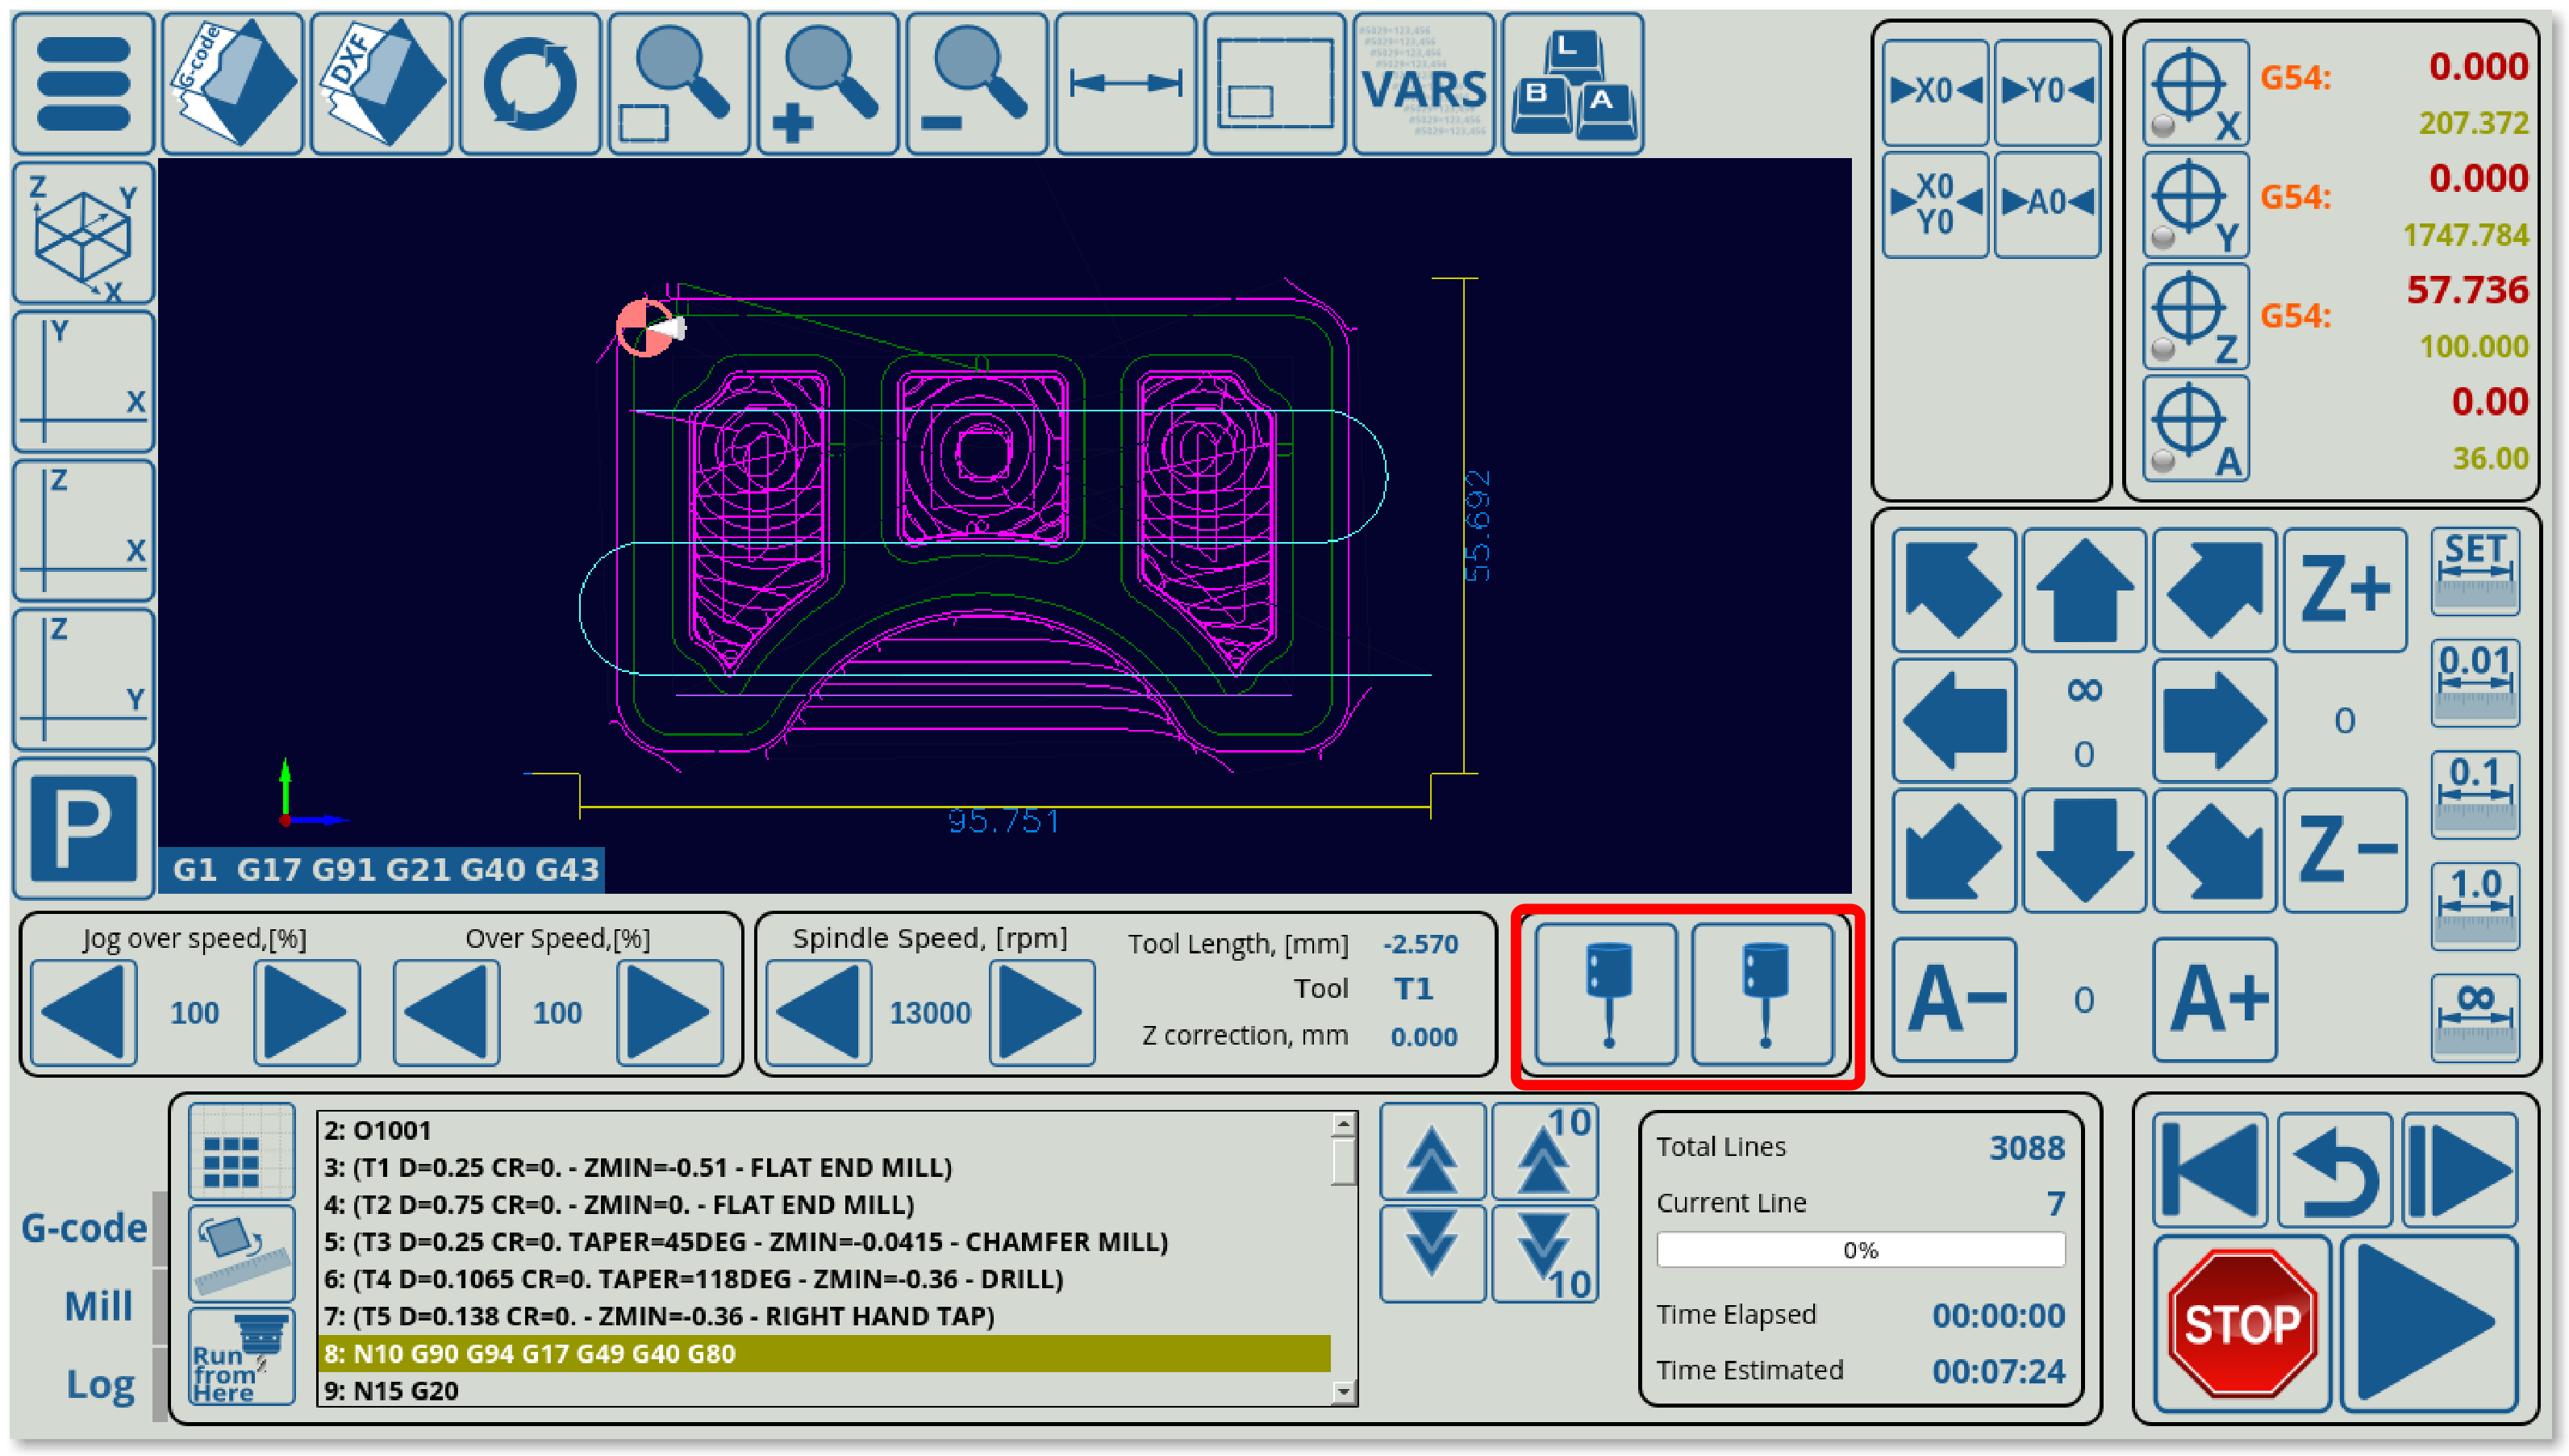Image resolution: width=2569 pixels, height=1456 pixels.
Task: Open the VARS variables panel
Action: [x=1424, y=84]
